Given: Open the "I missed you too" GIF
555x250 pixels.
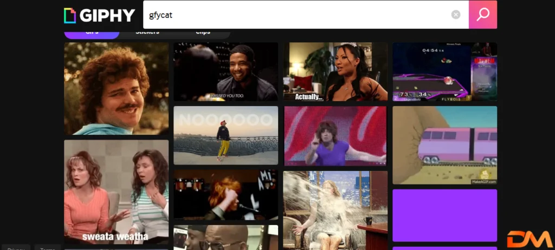Looking at the screenshot, I should click(225, 71).
